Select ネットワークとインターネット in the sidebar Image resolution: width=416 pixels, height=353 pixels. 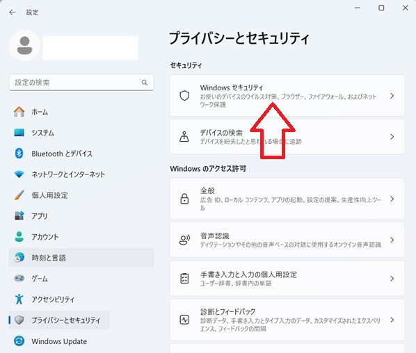[x=81, y=174]
